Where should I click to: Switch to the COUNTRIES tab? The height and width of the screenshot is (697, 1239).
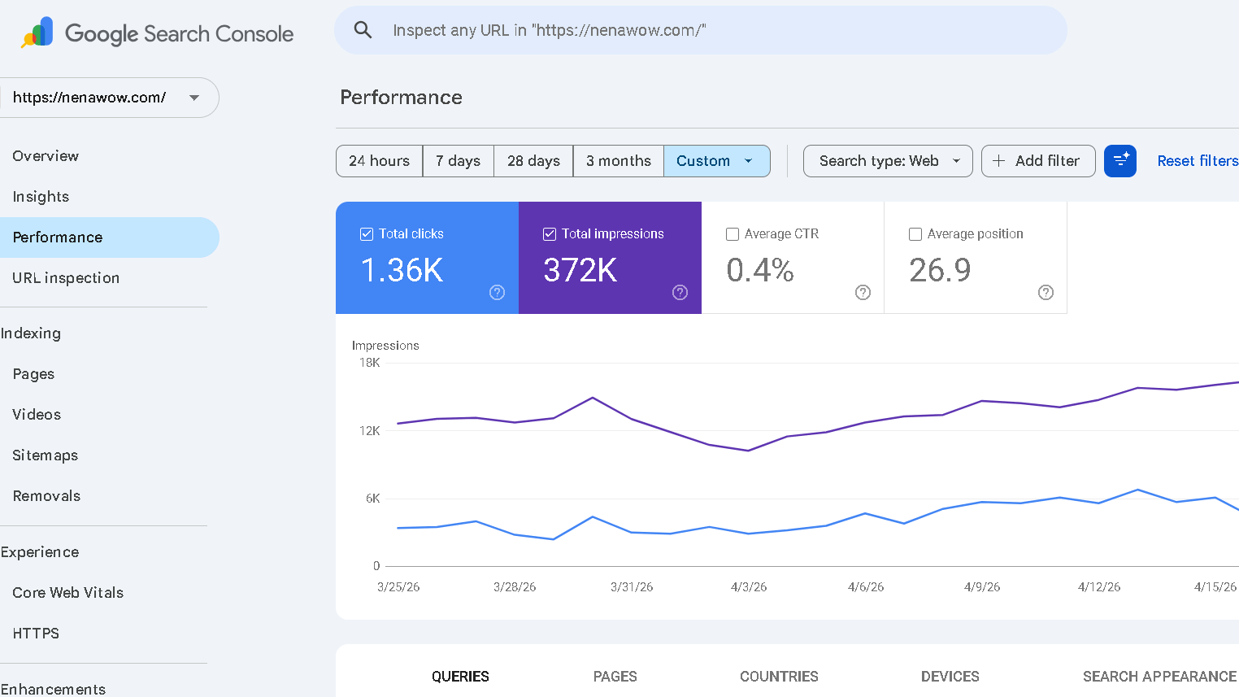click(x=778, y=677)
